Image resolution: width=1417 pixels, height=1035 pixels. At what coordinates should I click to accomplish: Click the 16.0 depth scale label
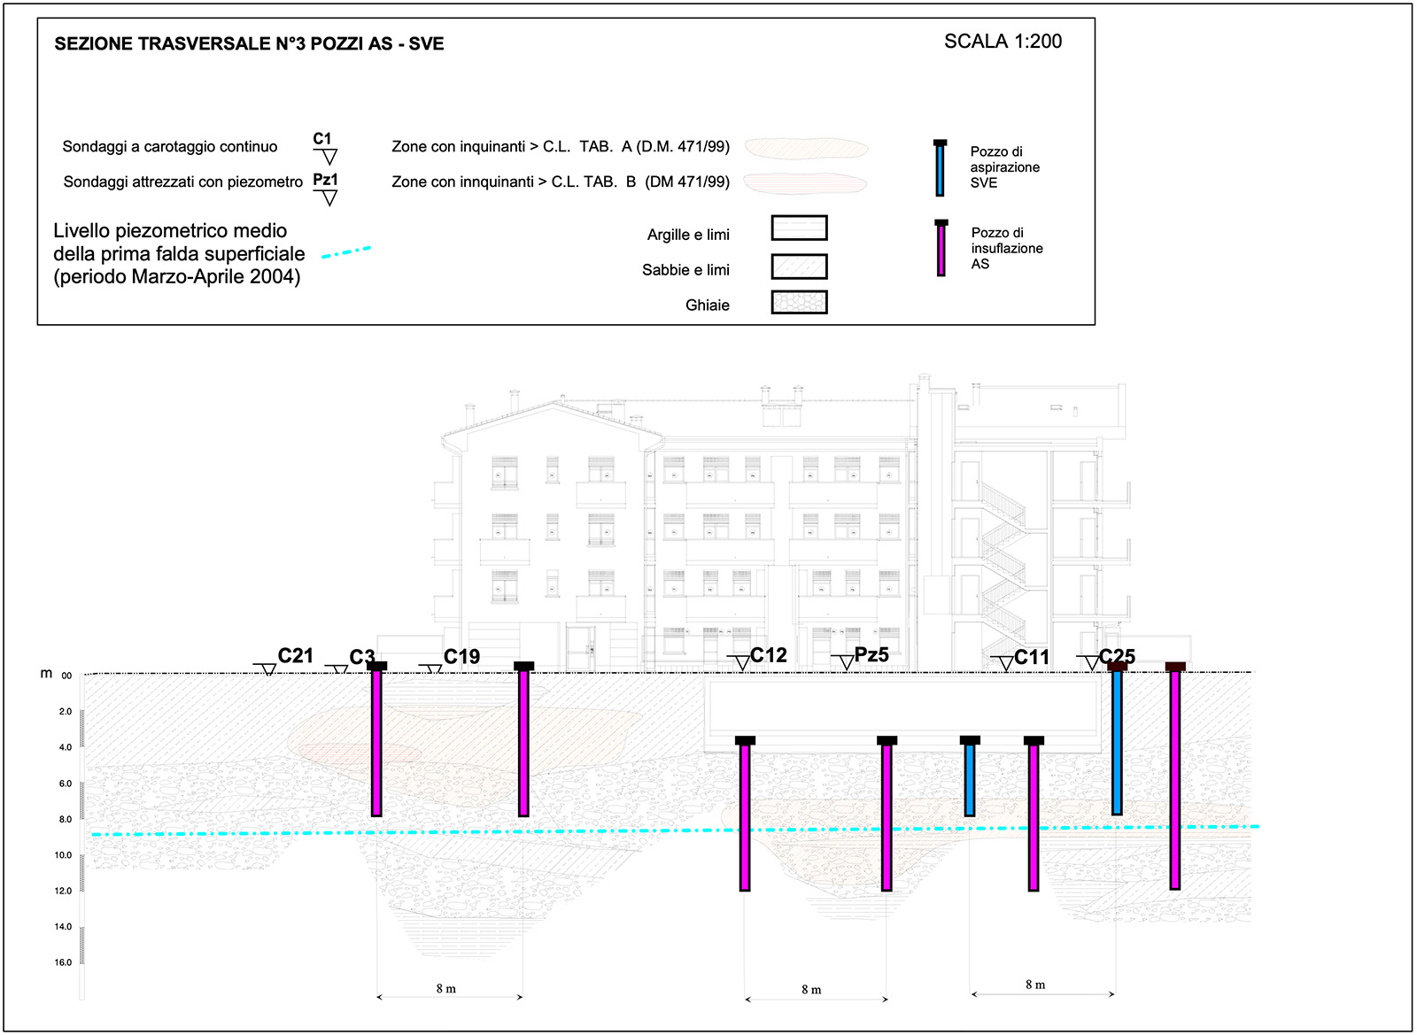(x=63, y=962)
